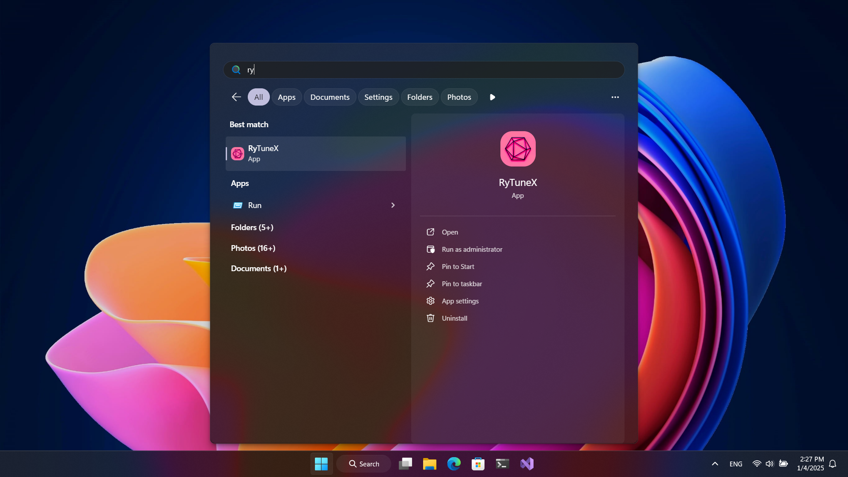The height and width of the screenshot is (477, 848).
Task: Click the Apps section heading
Action: 240,183
